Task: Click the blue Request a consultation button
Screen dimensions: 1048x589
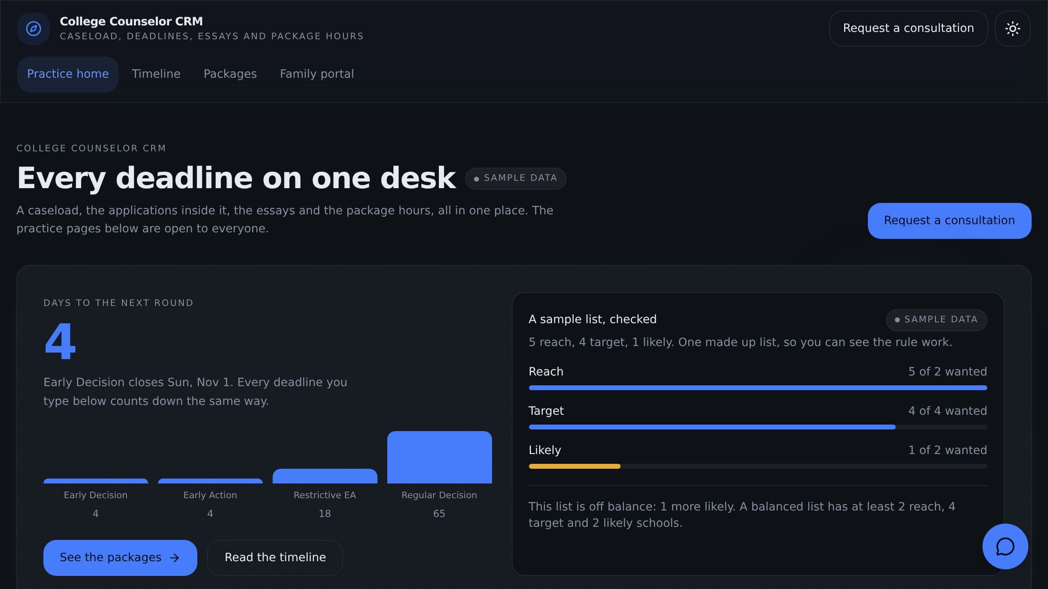Action: coord(949,220)
